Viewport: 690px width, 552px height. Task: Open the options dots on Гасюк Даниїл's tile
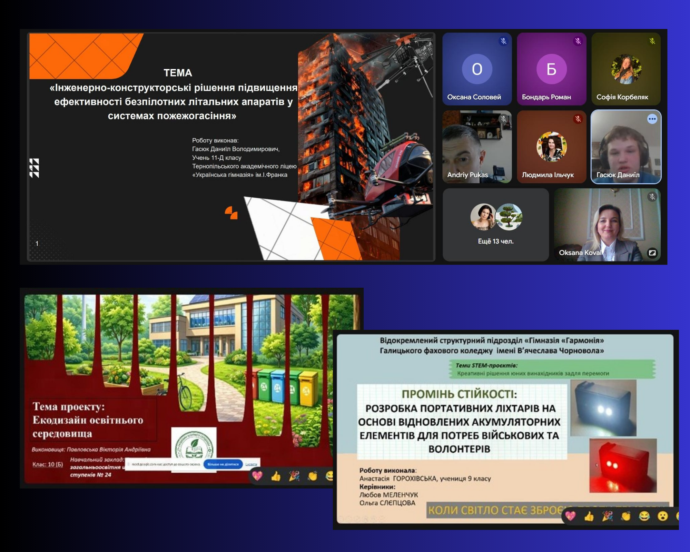click(x=652, y=119)
